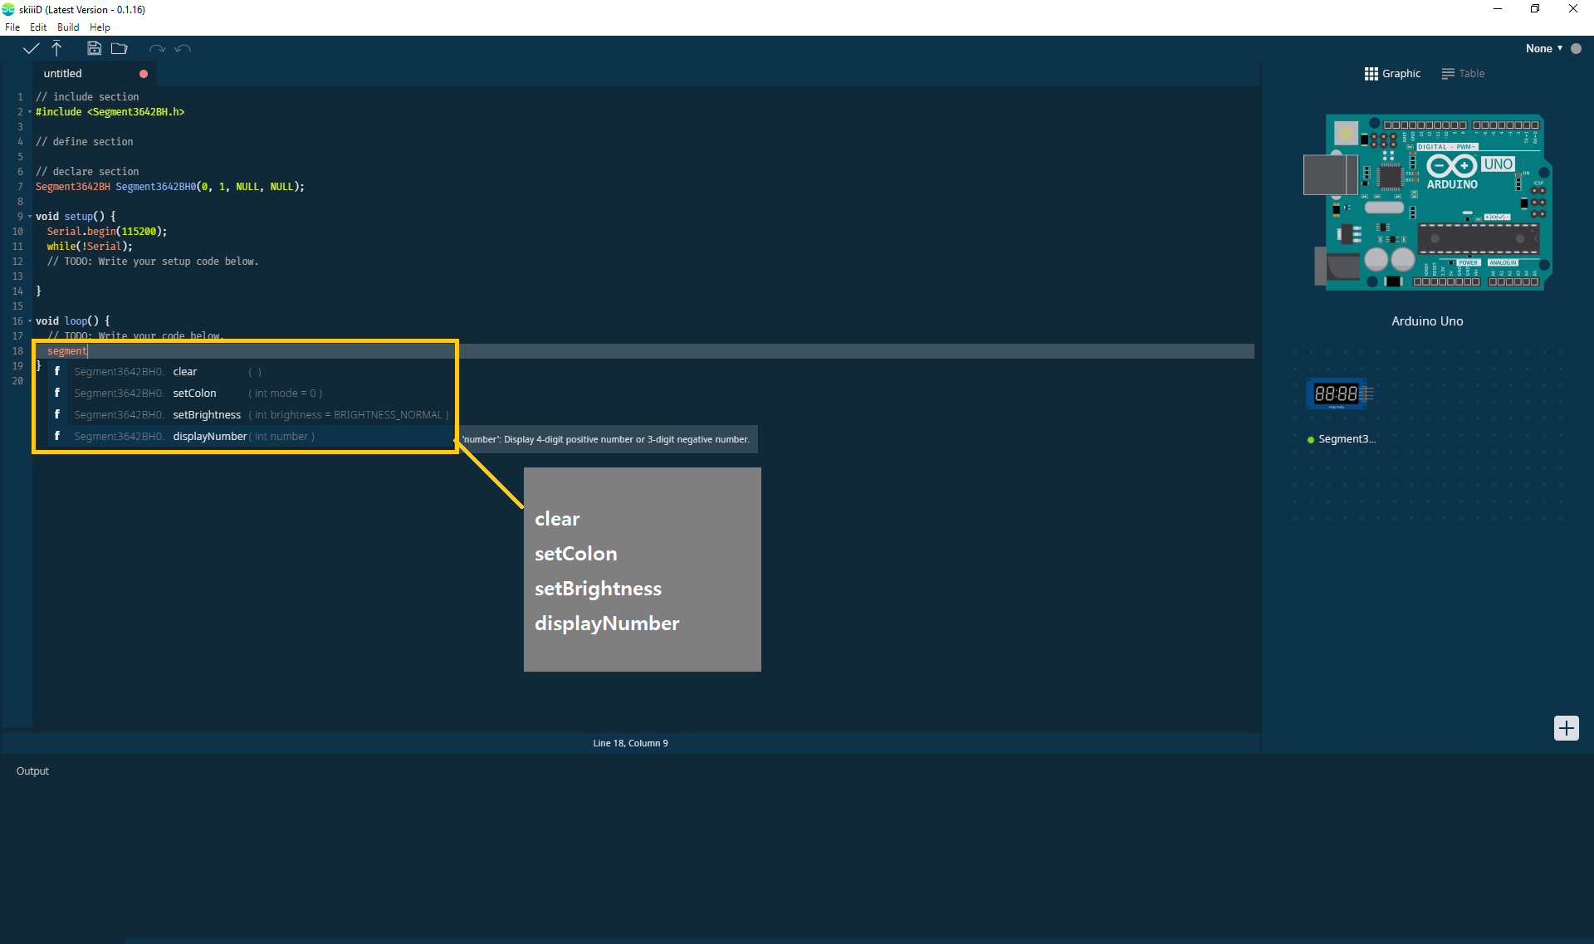Open a file using the folder icon

(120, 48)
